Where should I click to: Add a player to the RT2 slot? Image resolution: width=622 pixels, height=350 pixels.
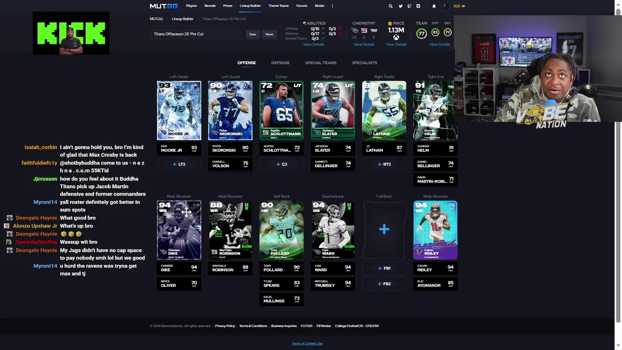click(384, 164)
